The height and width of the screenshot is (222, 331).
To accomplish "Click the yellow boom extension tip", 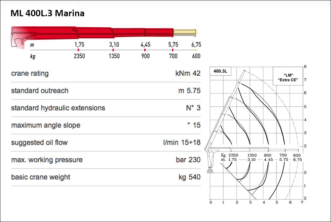I will pyautogui.click(x=185, y=32).
